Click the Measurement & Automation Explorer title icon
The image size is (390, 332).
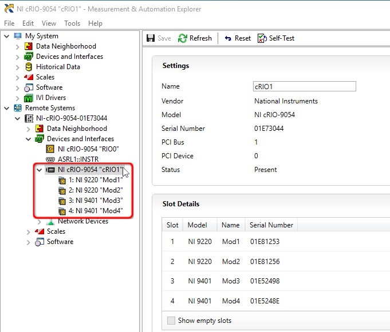point(9,9)
